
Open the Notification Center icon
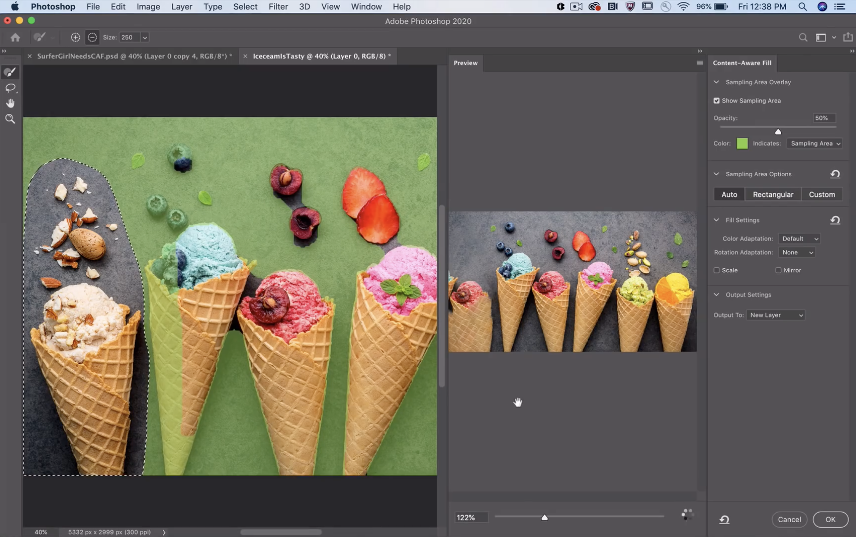pos(840,6)
